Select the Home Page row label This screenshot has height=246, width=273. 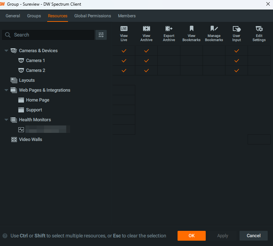tap(38, 100)
